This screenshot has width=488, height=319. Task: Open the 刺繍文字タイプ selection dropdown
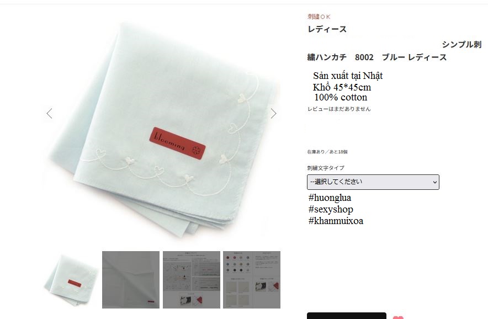[x=373, y=182]
